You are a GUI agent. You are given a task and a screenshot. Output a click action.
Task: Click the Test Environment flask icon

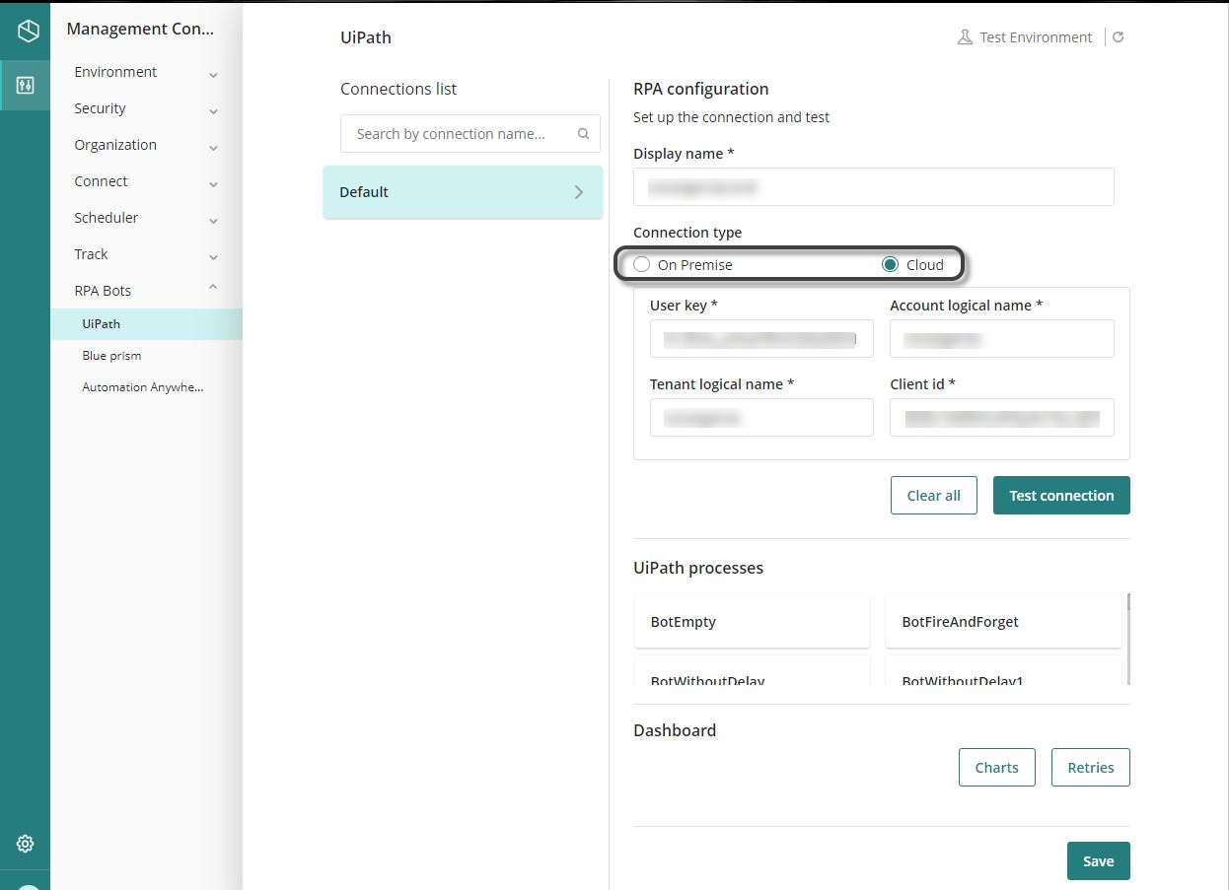965,37
